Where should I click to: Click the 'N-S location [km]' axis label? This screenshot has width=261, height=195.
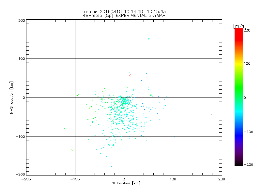coord(11,98)
